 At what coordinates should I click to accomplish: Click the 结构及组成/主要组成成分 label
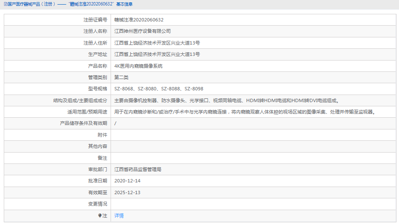pyautogui.click(x=80, y=101)
